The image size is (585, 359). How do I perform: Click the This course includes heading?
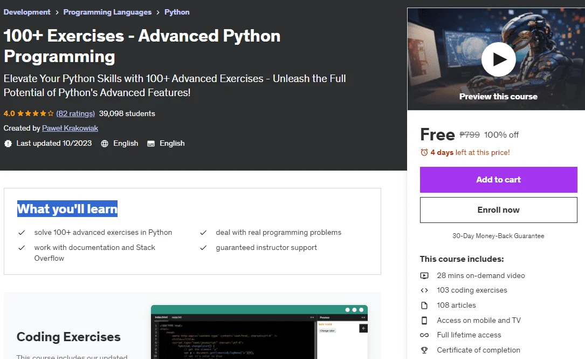pyautogui.click(x=462, y=259)
